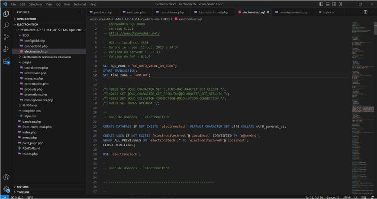377x199 pixels.
Task: Click AP-S1-M4-squelette-site breadcrumb segment
Action: pos(142,19)
